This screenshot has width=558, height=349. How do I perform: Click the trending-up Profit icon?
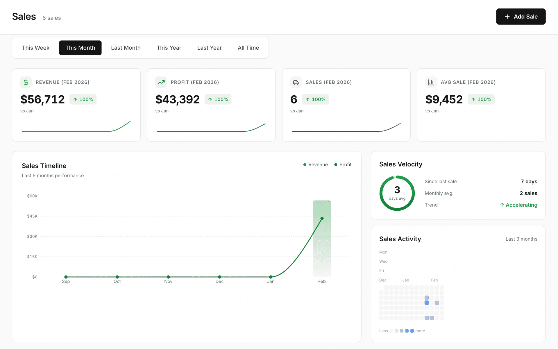[x=161, y=82]
